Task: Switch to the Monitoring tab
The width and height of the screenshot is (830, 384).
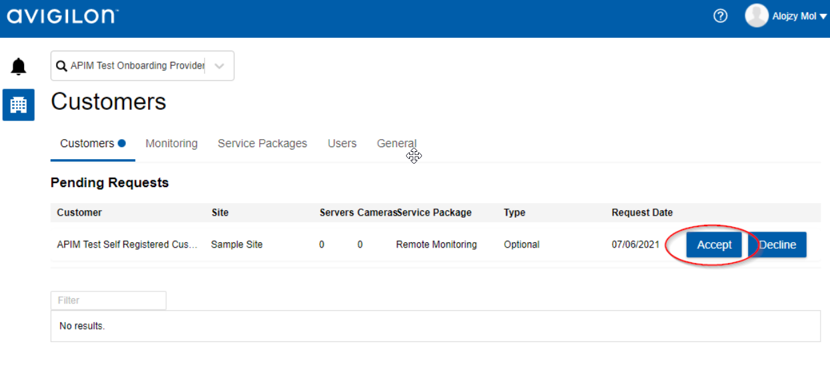Action: point(171,143)
